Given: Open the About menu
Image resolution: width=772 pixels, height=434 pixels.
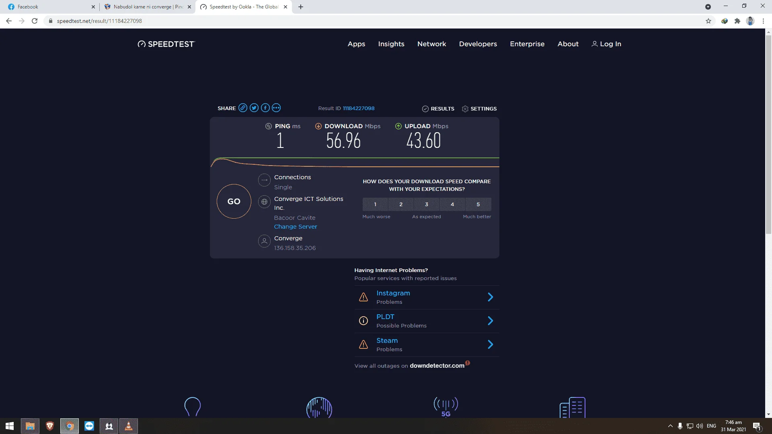Looking at the screenshot, I should pyautogui.click(x=568, y=44).
